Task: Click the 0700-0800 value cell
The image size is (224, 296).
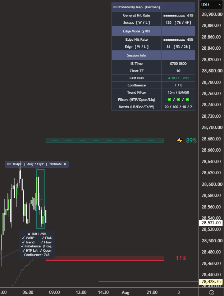Action: coord(178,64)
